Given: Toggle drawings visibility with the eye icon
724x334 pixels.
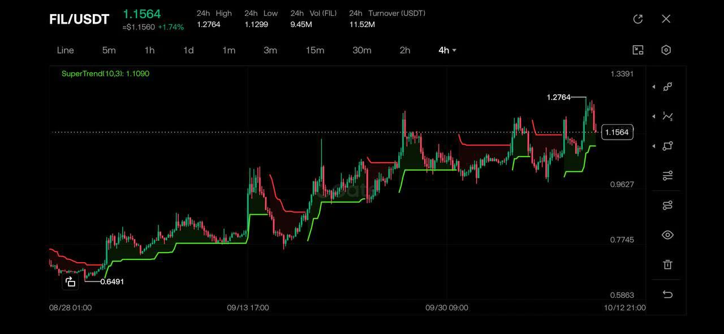Looking at the screenshot, I should tap(668, 235).
